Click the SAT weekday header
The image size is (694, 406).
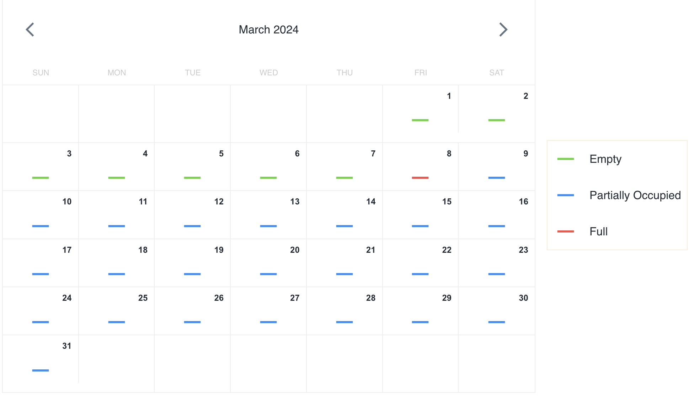(497, 73)
